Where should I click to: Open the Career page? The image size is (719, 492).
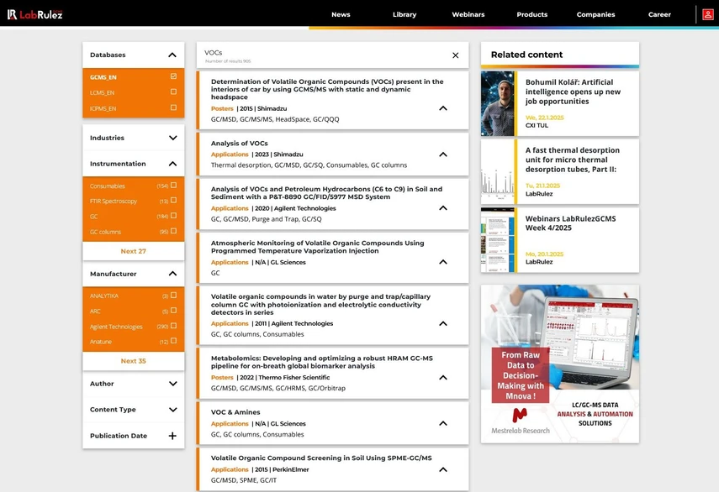pos(659,14)
